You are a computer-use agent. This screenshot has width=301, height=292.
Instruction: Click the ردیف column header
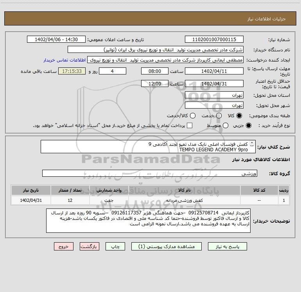coord(284,190)
